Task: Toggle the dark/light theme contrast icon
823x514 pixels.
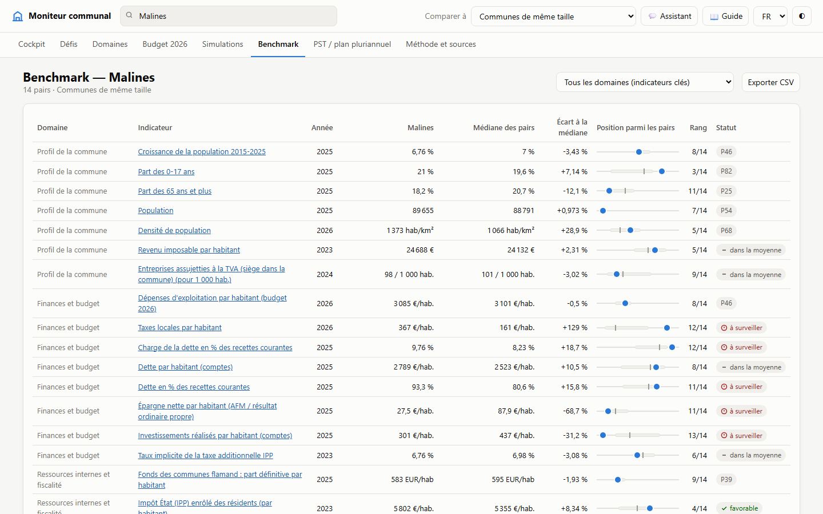Action: [802, 16]
